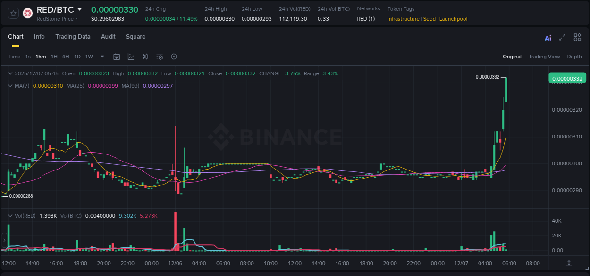Switch chart mode to Trading View

pos(544,57)
